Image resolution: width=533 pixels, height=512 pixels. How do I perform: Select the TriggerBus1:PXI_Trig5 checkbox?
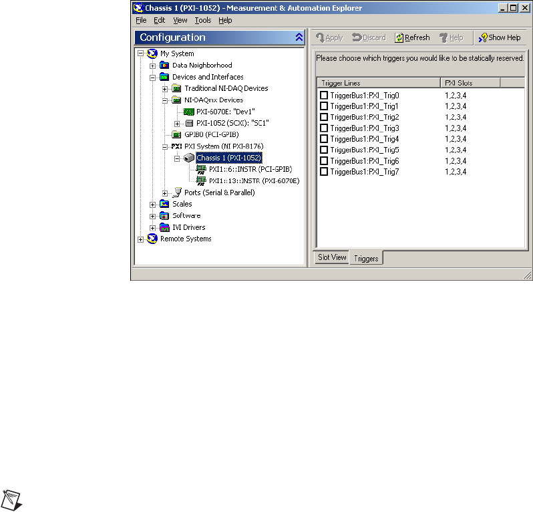pos(324,150)
